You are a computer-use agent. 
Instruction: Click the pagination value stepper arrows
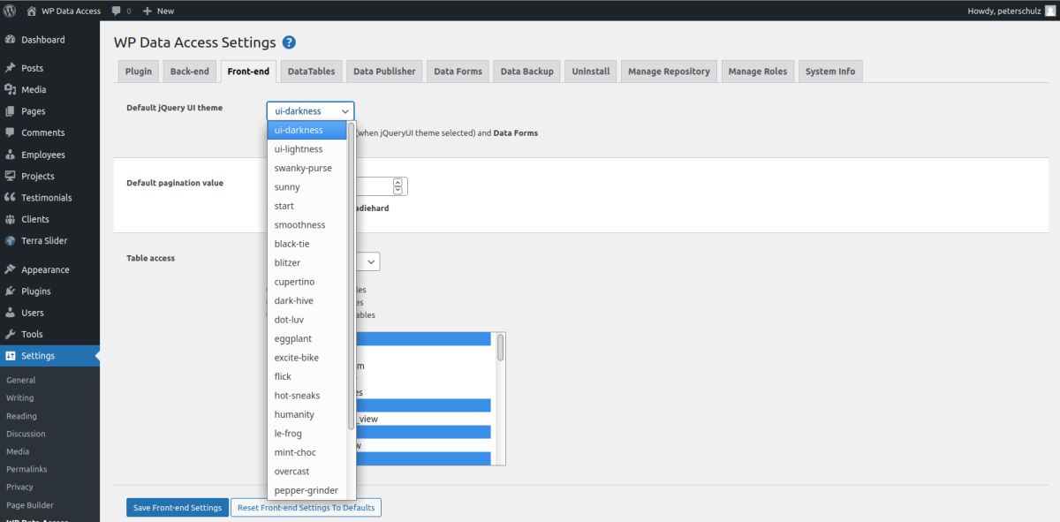click(x=398, y=186)
